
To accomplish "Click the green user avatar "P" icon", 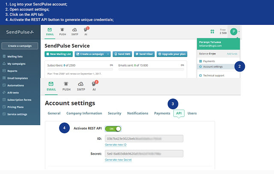I will (233, 31).
